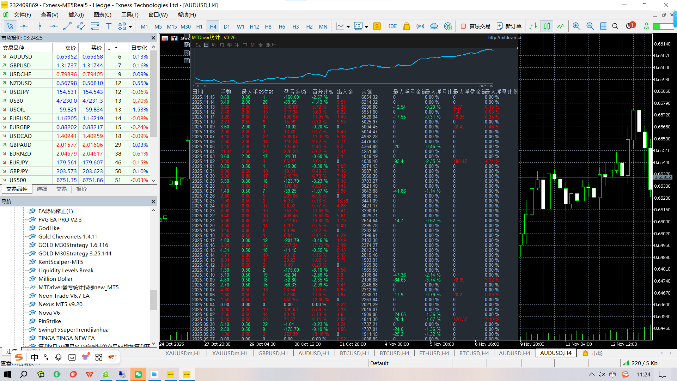
Task: Tile chart windows with grid icon
Action: tap(603, 26)
